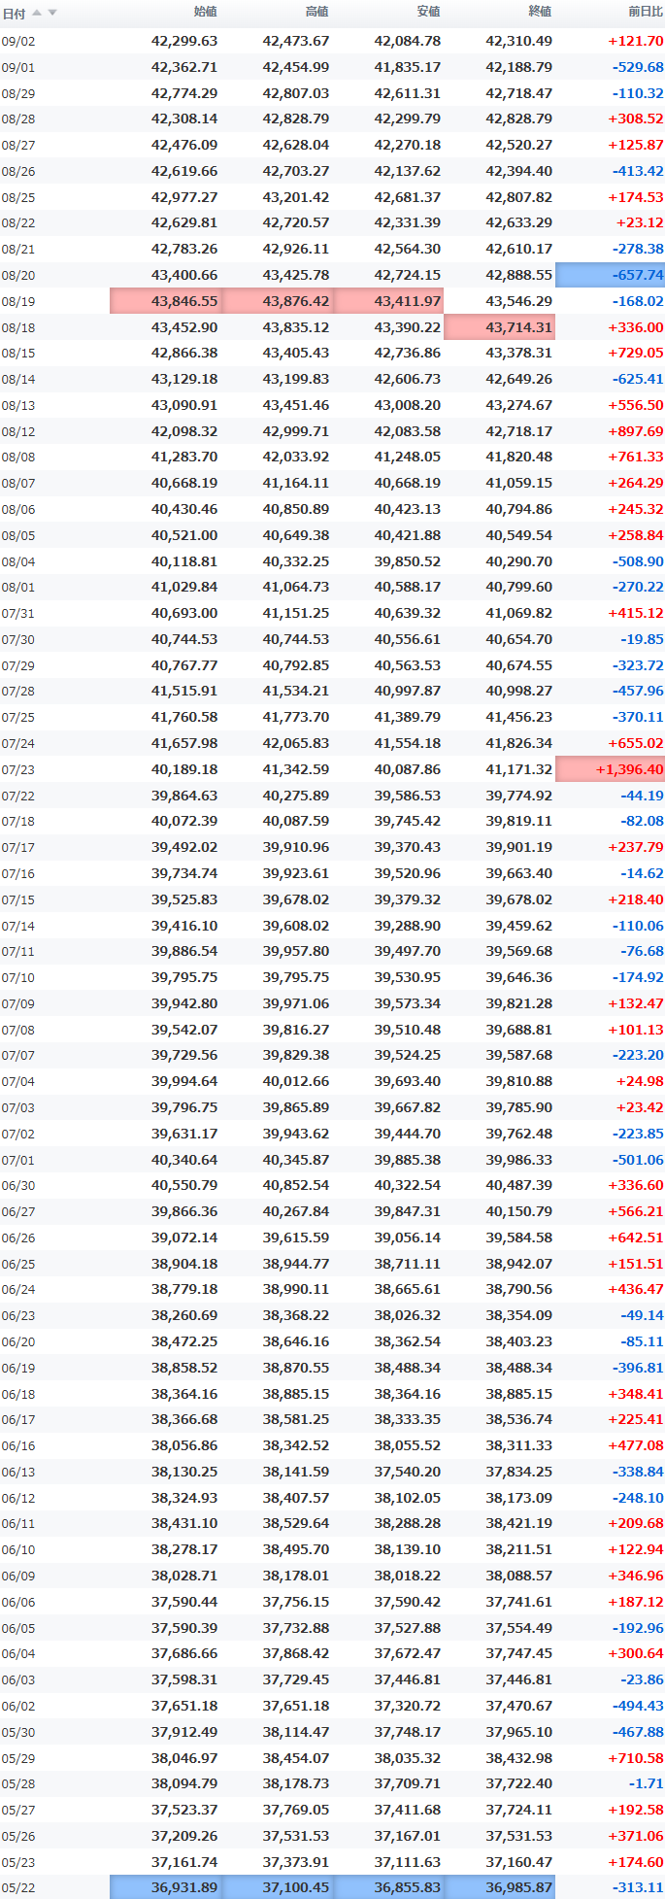Select the 08/01 opening value 41,029.84
This screenshot has width=665, height=1899.
tap(184, 587)
